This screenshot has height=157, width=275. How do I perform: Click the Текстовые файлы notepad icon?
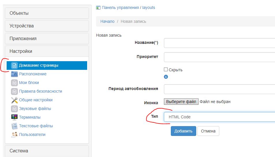point(14,126)
